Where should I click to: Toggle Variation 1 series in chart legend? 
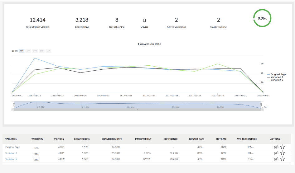coord(277,77)
